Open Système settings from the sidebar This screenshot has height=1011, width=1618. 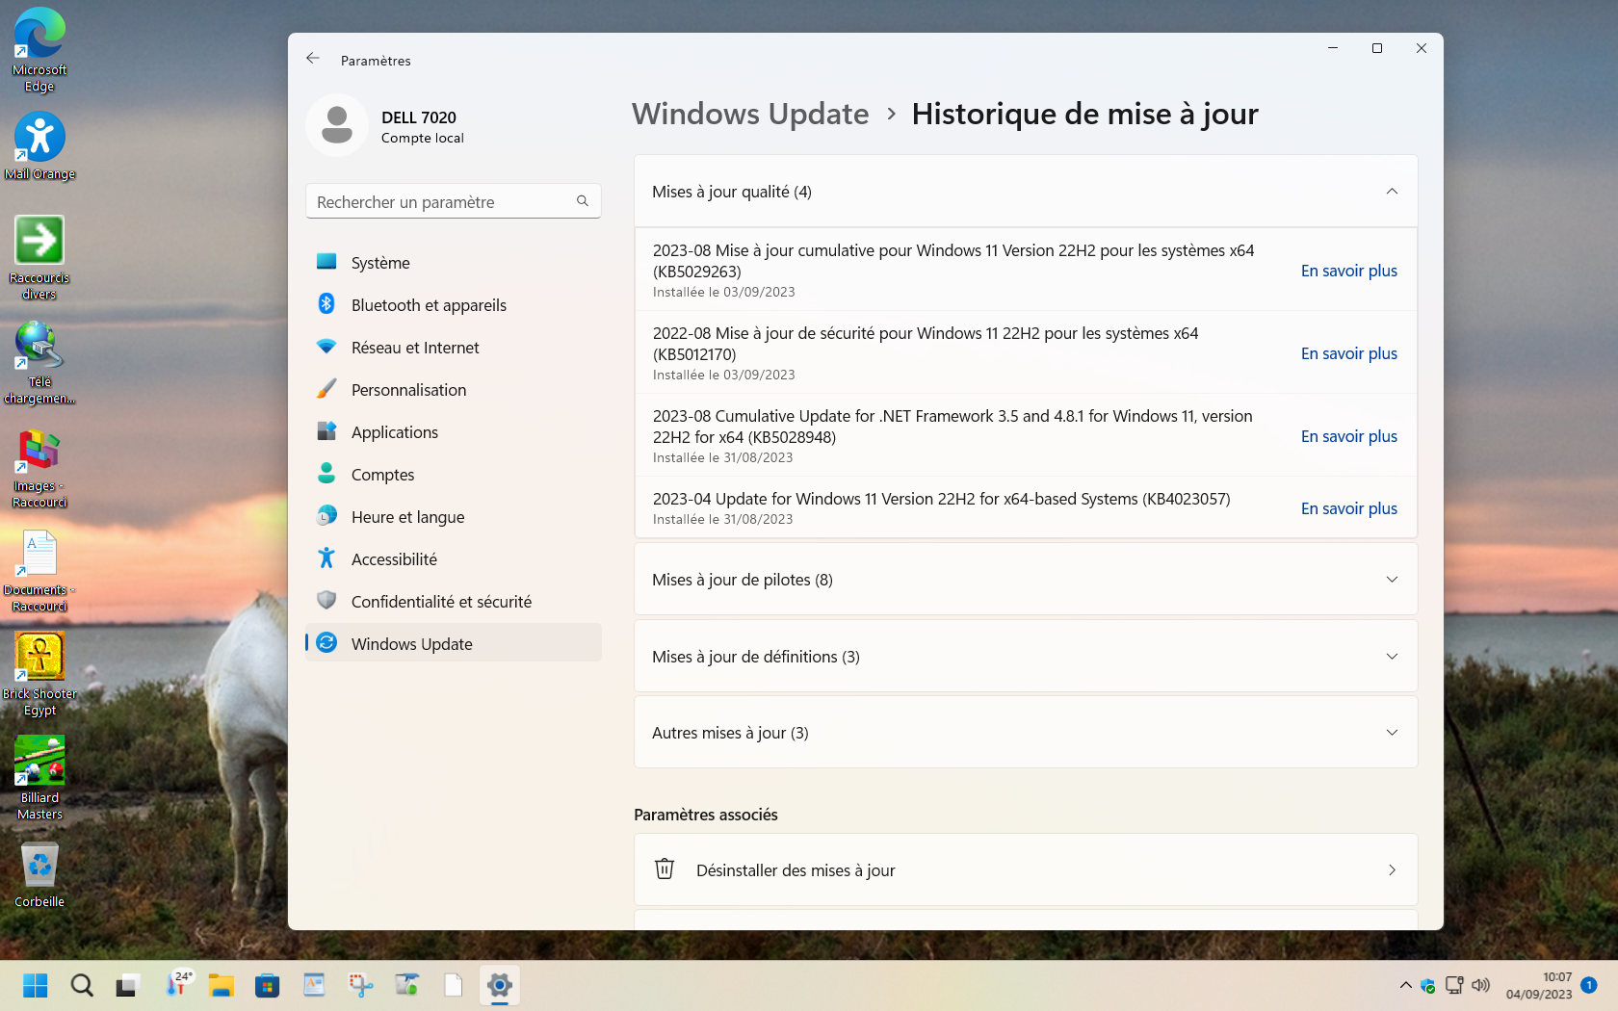454,263
